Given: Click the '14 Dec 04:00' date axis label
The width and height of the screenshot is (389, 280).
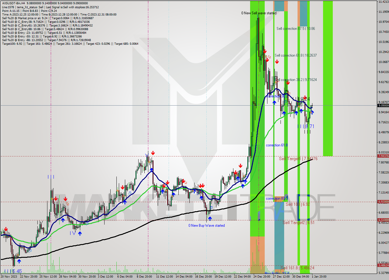Looking at the screenshot, I should (x=184, y=277).
